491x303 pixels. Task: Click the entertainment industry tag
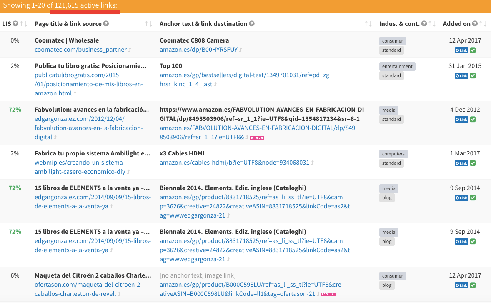point(397,66)
